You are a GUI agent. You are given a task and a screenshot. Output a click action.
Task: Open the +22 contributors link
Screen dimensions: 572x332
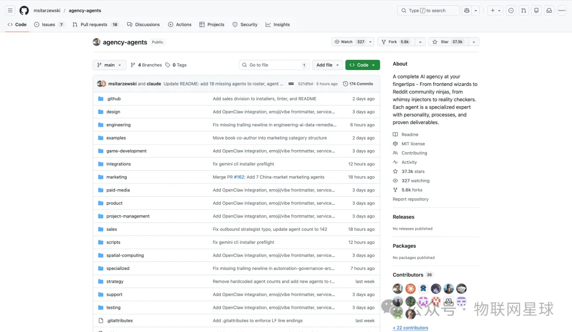point(410,328)
